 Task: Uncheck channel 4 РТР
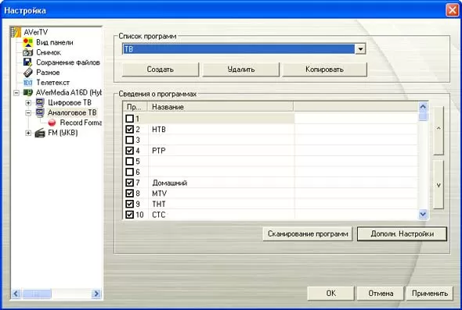click(x=129, y=151)
